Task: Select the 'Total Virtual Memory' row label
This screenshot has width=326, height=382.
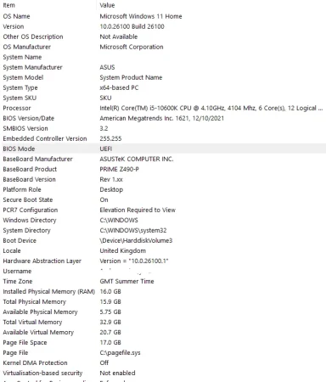Action: pyautogui.click(x=32, y=323)
